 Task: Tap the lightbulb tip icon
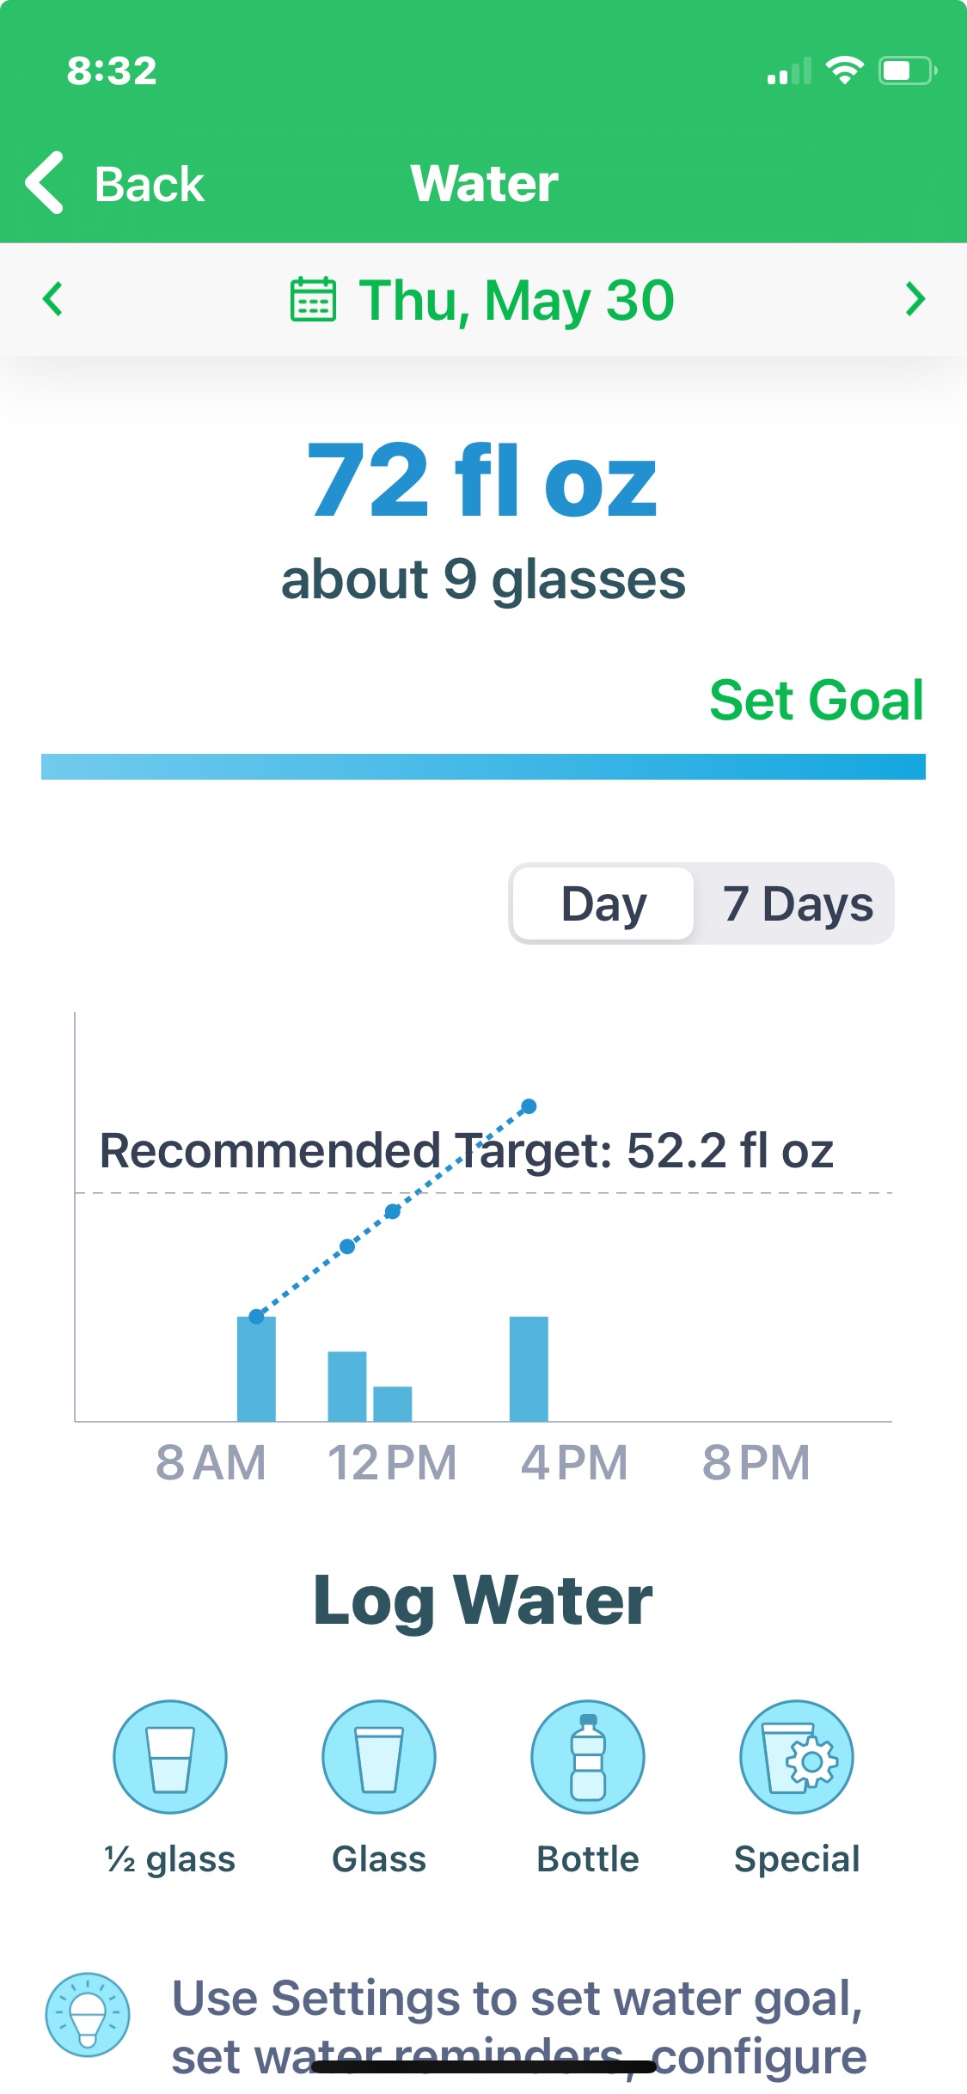(x=88, y=2014)
